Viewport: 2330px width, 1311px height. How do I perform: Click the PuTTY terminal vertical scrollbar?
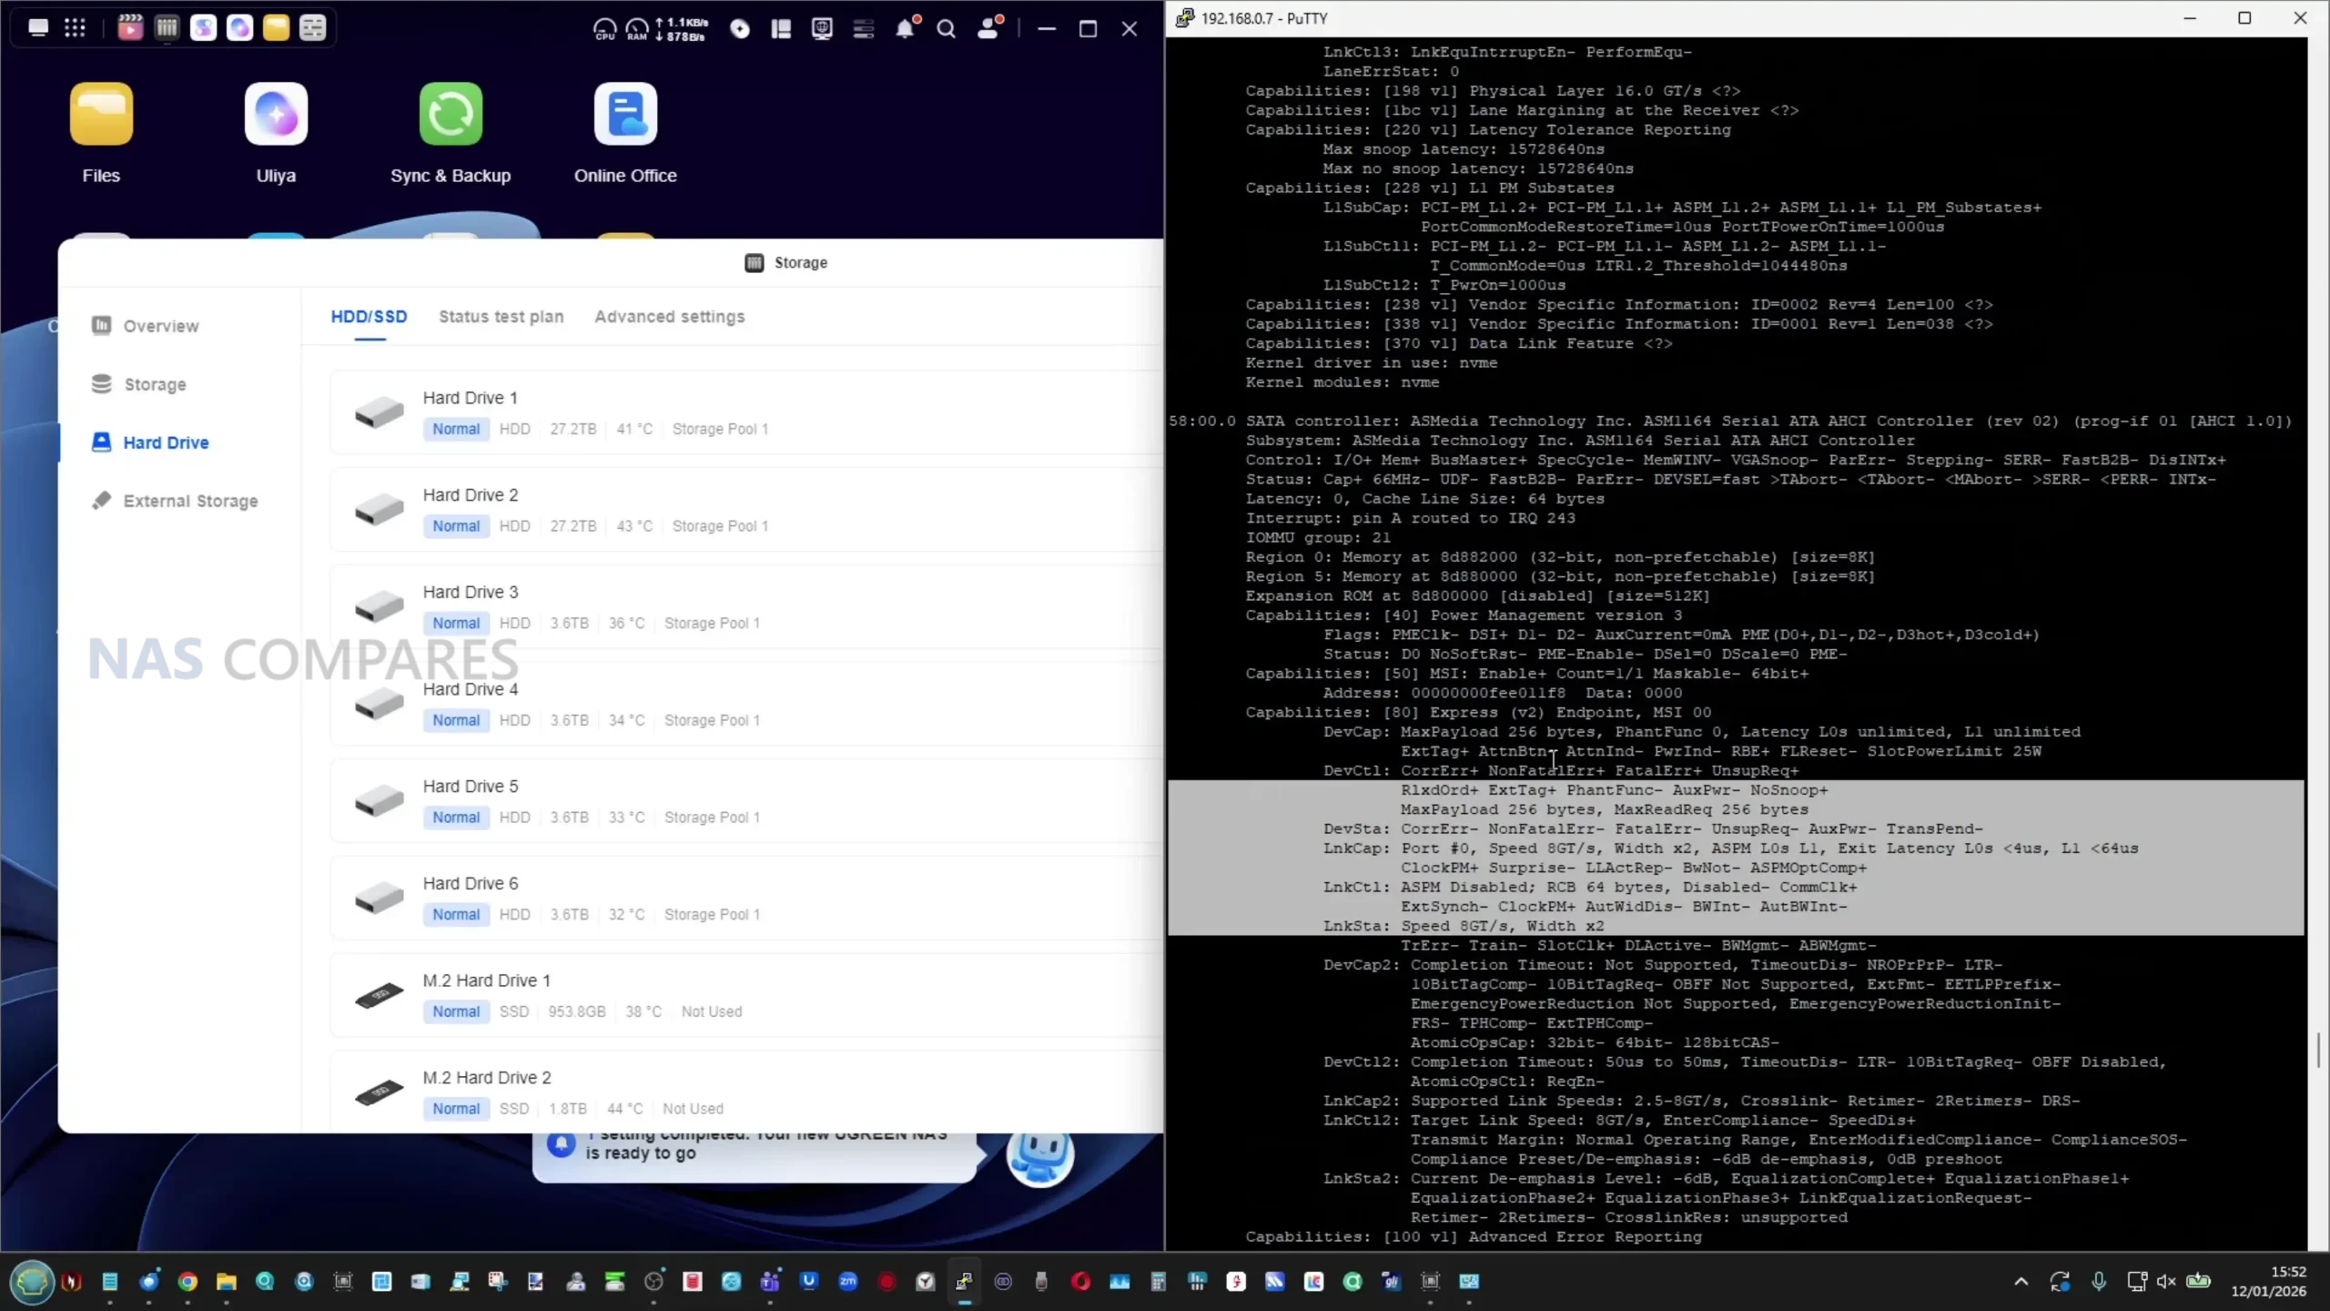pos(2317,1052)
